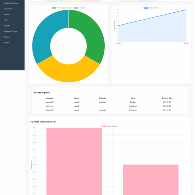Open the Repairs section in sidebar
The height and width of the screenshot is (195, 195).
point(7,14)
